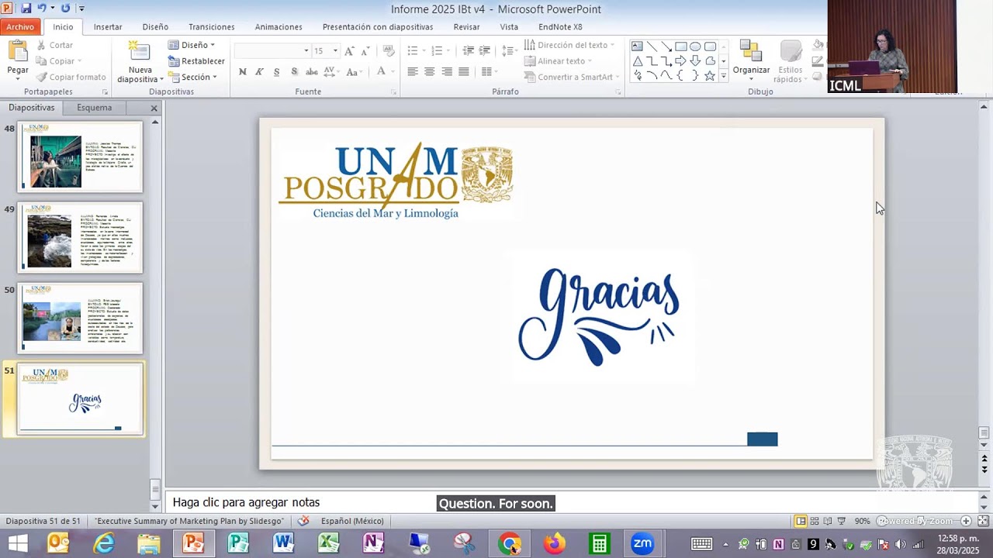Toggle align text left
Viewport: 993px width, 558px height.
coord(413,72)
